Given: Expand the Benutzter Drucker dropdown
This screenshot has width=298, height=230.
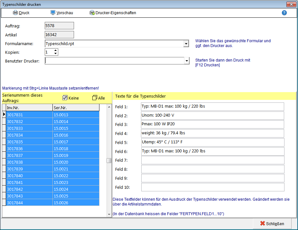Looking at the screenshot, I should click(187, 61).
